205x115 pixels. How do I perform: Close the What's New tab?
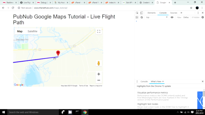163,81
